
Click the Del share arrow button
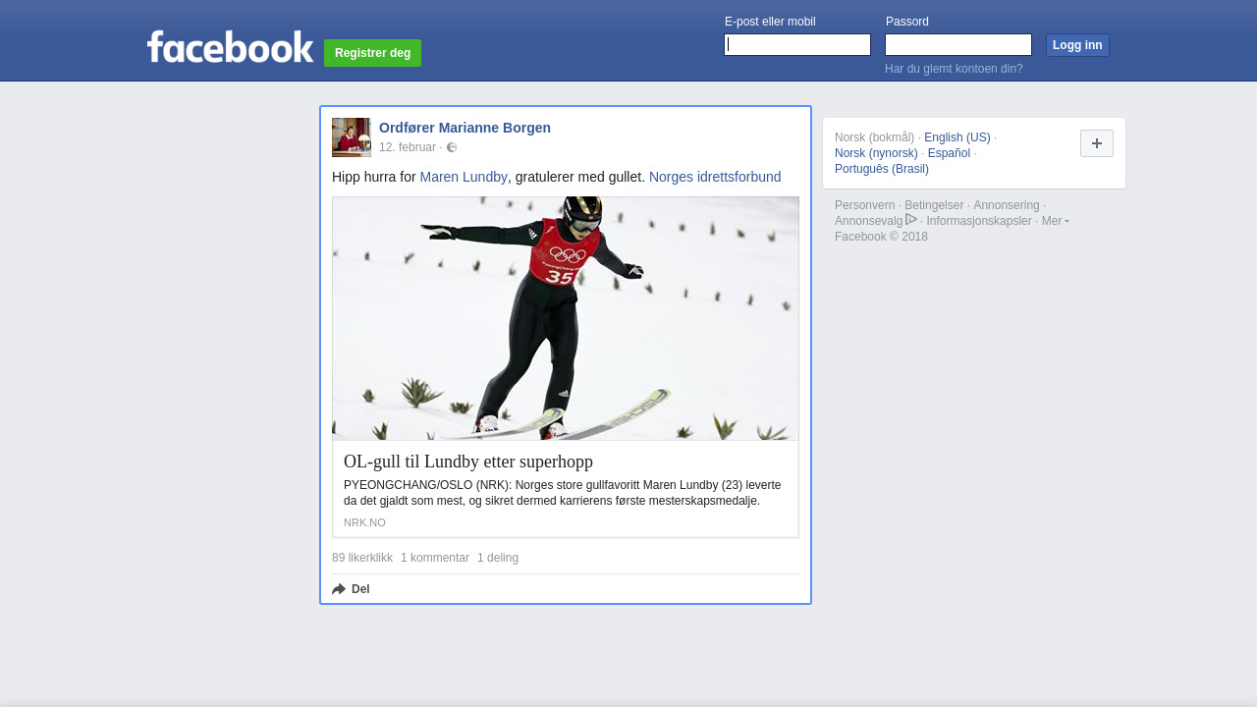pyautogui.click(x=351, y=589)
